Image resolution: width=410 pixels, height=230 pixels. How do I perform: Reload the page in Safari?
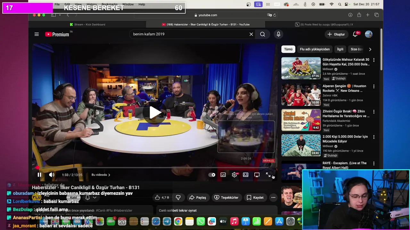pos(275,15)
